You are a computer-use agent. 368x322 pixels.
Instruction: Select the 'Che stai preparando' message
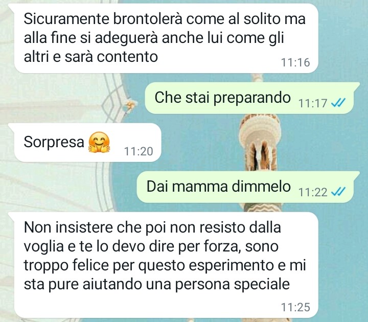coord(252,98)
